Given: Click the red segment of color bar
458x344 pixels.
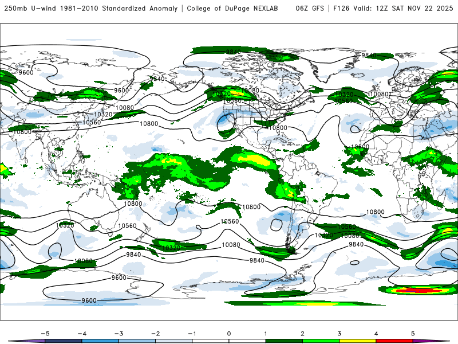Looking at the screenshot, I should 394,341.
